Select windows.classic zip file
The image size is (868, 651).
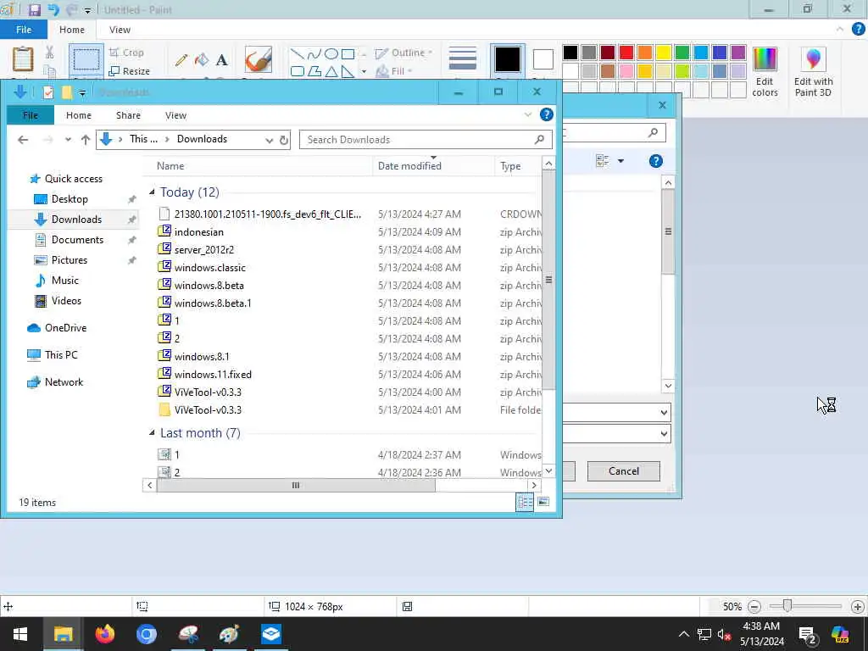pos(210,267)
